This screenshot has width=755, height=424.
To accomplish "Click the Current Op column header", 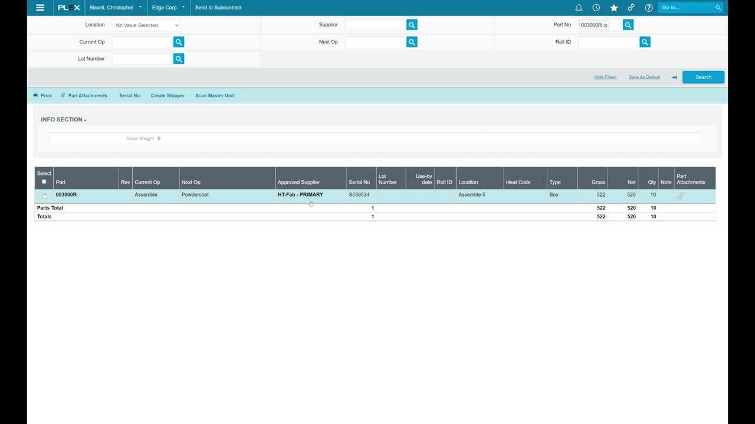I will (x=156, y=178).
